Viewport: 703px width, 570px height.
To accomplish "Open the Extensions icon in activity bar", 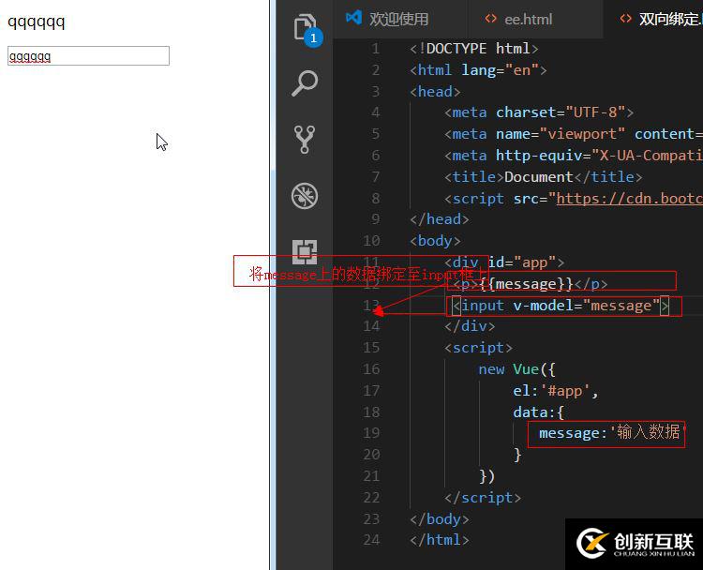I will [305, 252].
